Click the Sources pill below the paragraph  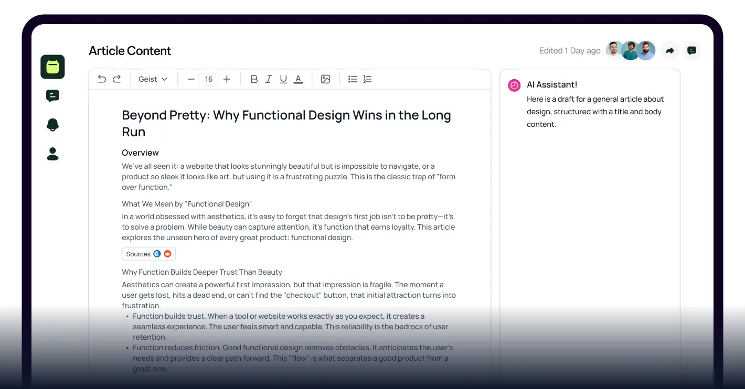[148, 254]
